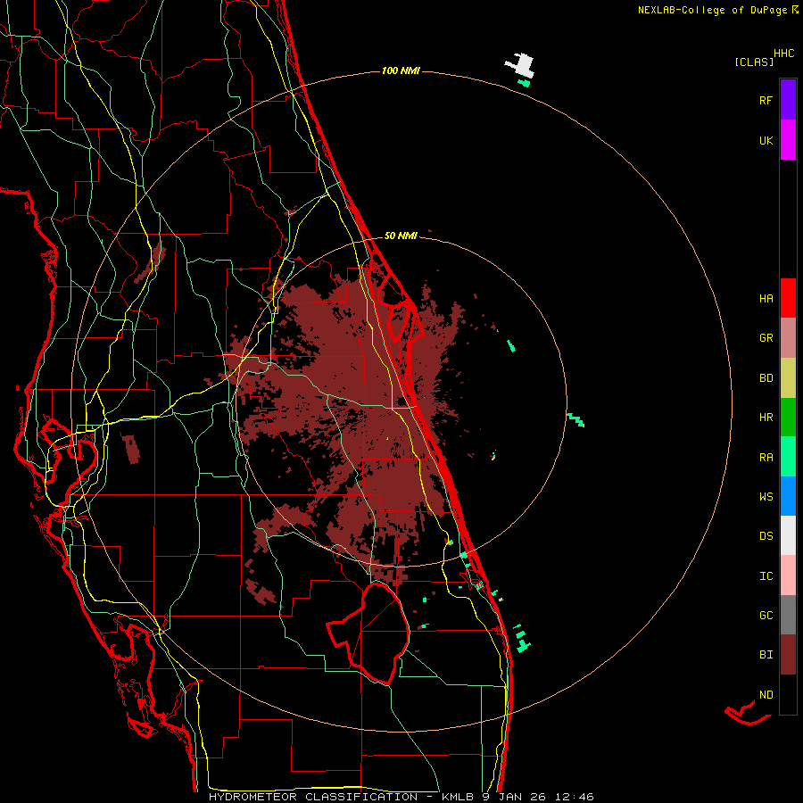Viewport: 803px width, 803px height.
Task: Click the 'HYDROMETEOR CLASSIFICATION' title text
Action: coord(313,797)
